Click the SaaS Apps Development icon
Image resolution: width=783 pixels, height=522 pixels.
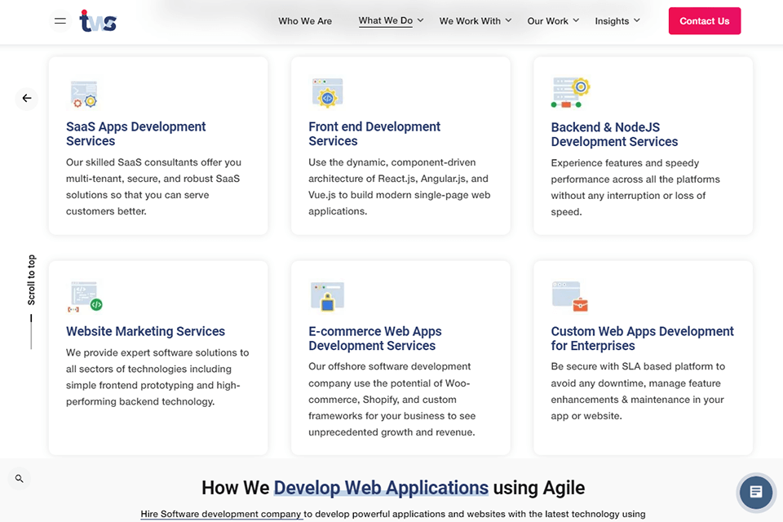click(x=84, y=95)
